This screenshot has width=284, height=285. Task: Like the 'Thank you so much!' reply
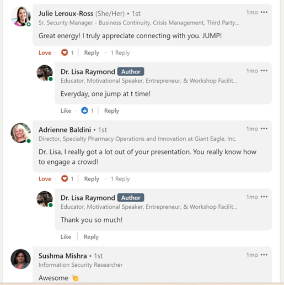66,237
